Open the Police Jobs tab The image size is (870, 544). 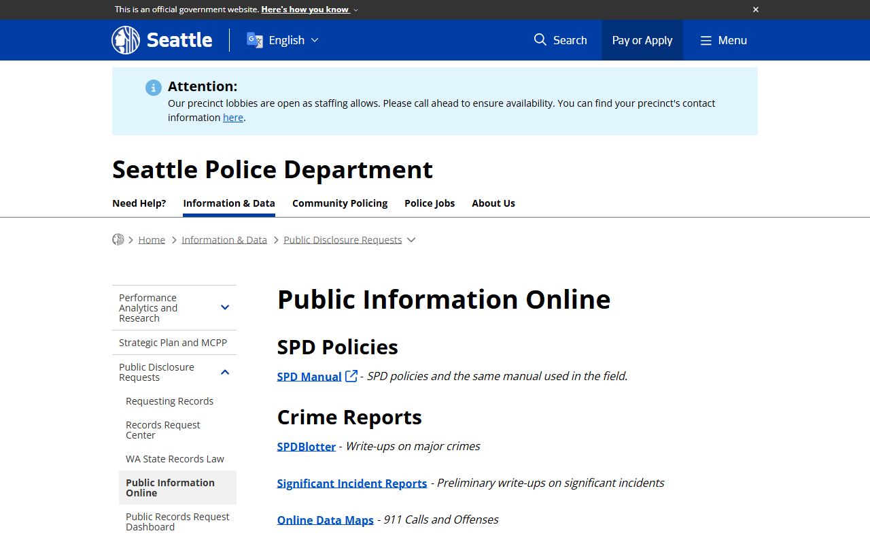[430, 203]
